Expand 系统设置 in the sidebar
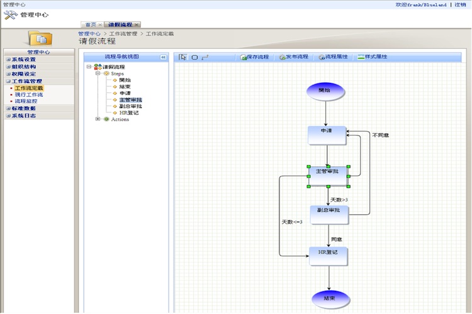The image size is (472, 314). pos(8,60)
